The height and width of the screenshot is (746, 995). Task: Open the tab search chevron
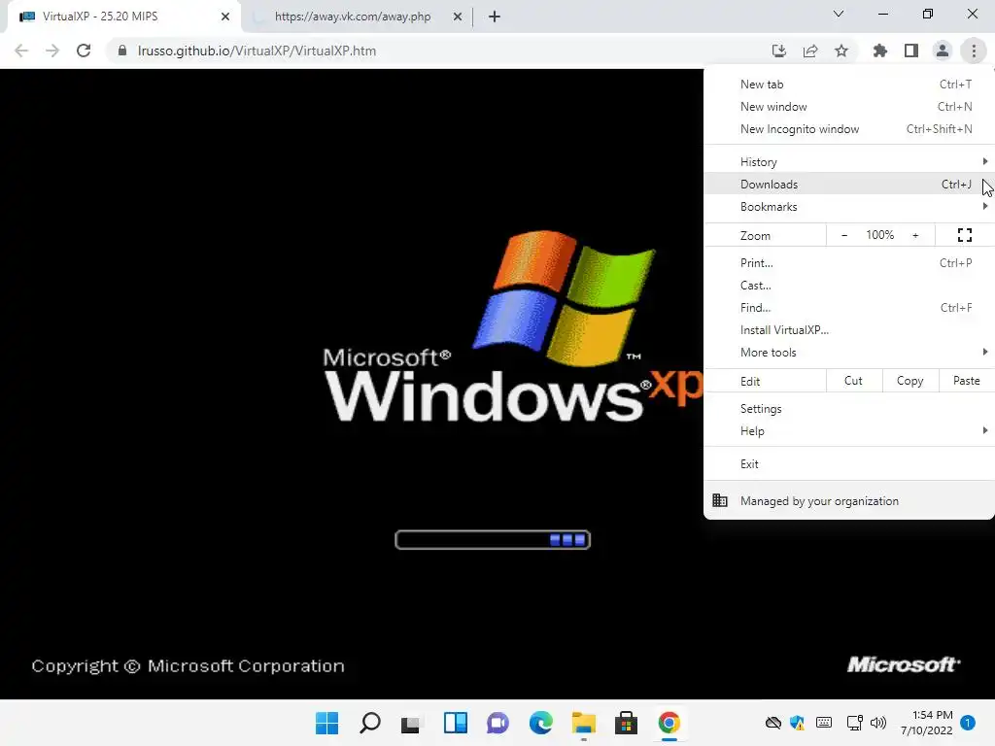[839, 14]
